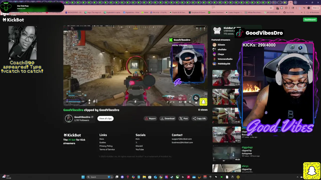The width and height of the screenshot is (321, 180).
Task: Open Guides footer link
Action: (103, 142)
